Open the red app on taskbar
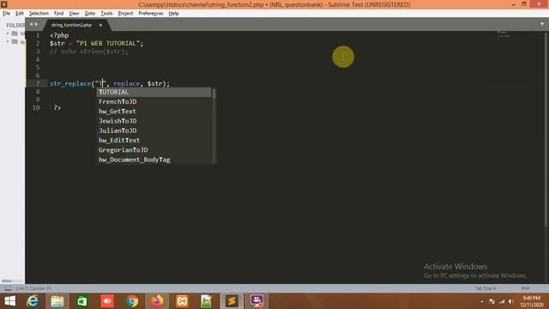Viewport: 549px width, 309px height. (107, 301)
